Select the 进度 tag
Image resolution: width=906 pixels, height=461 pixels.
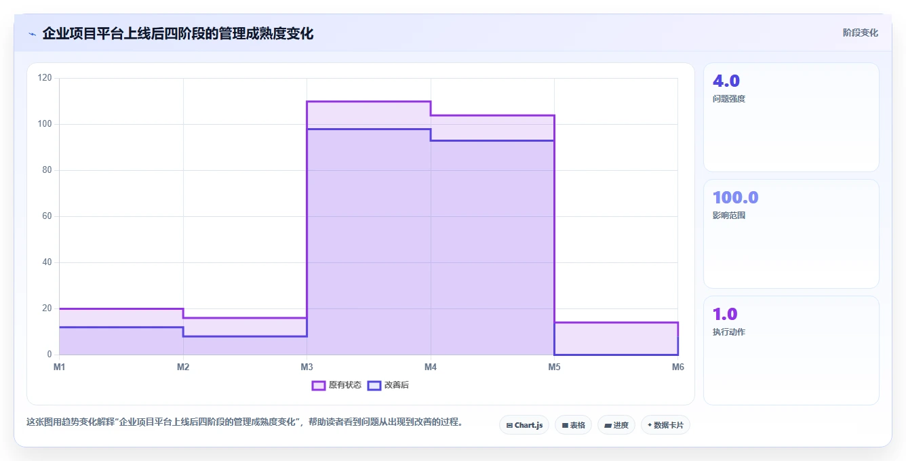(x=616, y=425)
